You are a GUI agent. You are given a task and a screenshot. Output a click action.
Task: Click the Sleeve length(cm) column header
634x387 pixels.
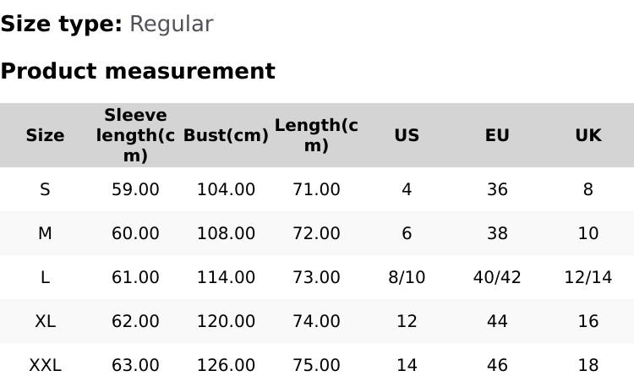(x=135, y=135)
